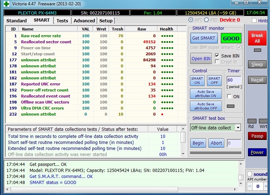Screen dimensions: 270x195
Task: Go to the Setup tab
Action: pyautogui.click(x=106, y=21)
